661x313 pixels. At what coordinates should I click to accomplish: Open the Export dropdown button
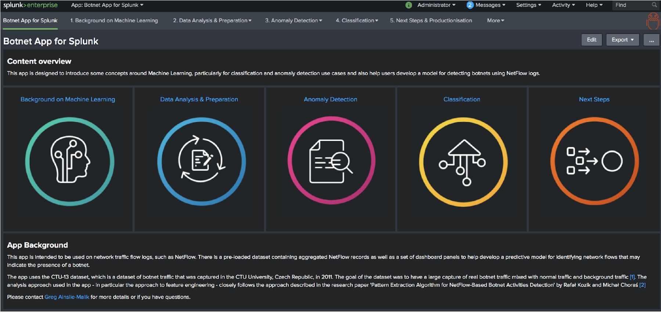[623, 40]
